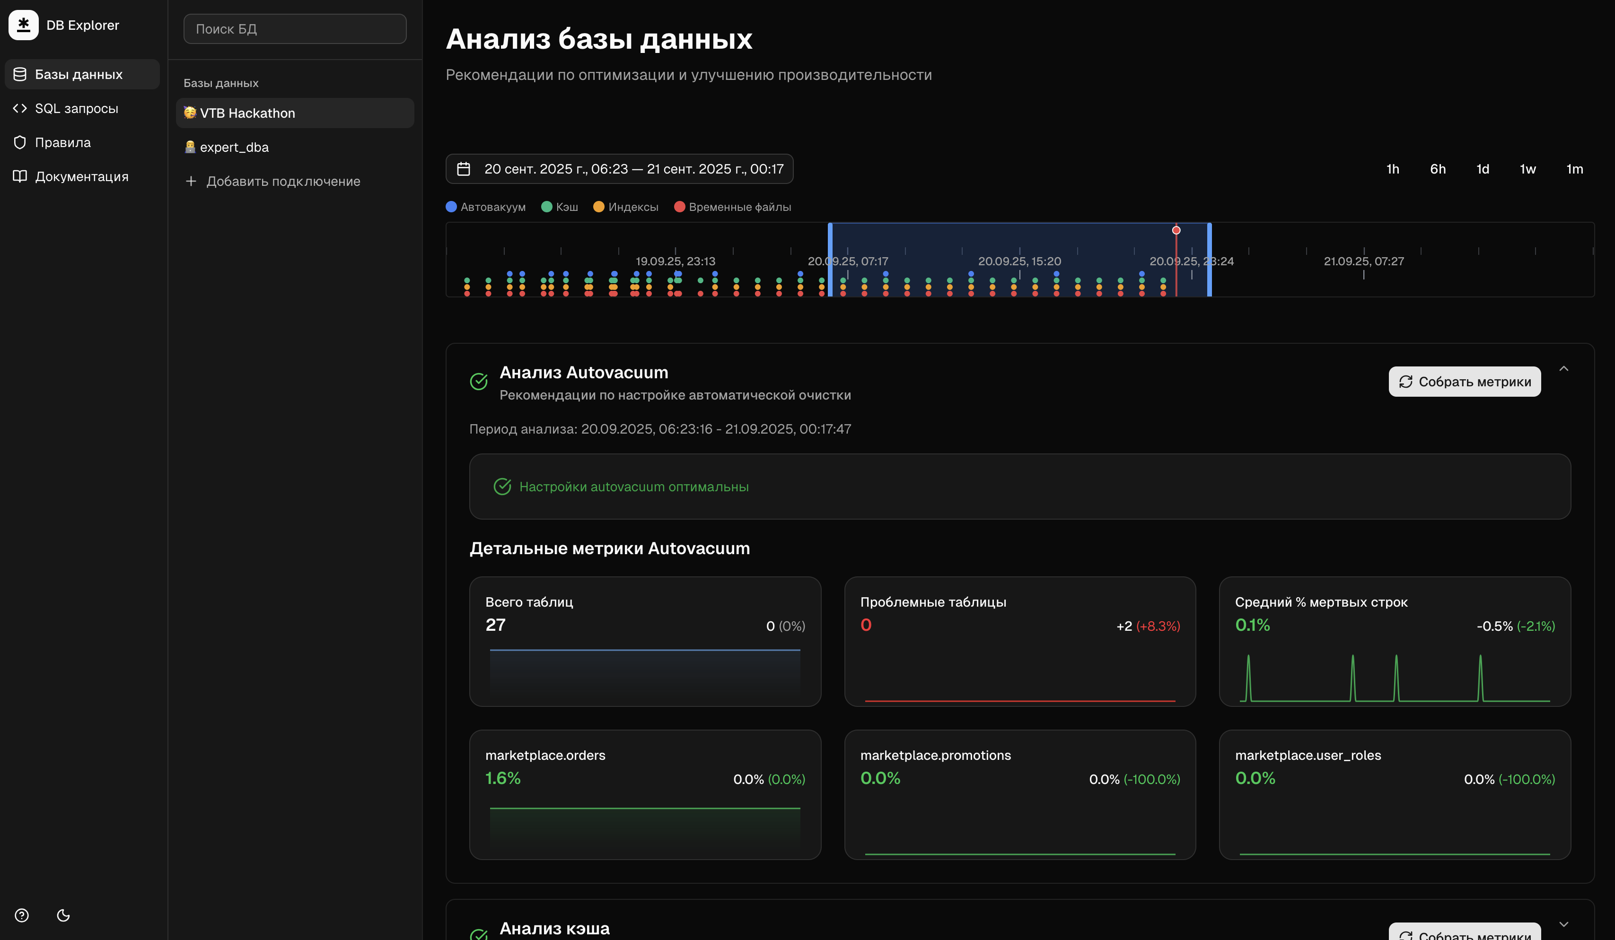The image size is (1615, 940).
Task: Open Базы данных in the sidebar
Action: pos(78,74)
